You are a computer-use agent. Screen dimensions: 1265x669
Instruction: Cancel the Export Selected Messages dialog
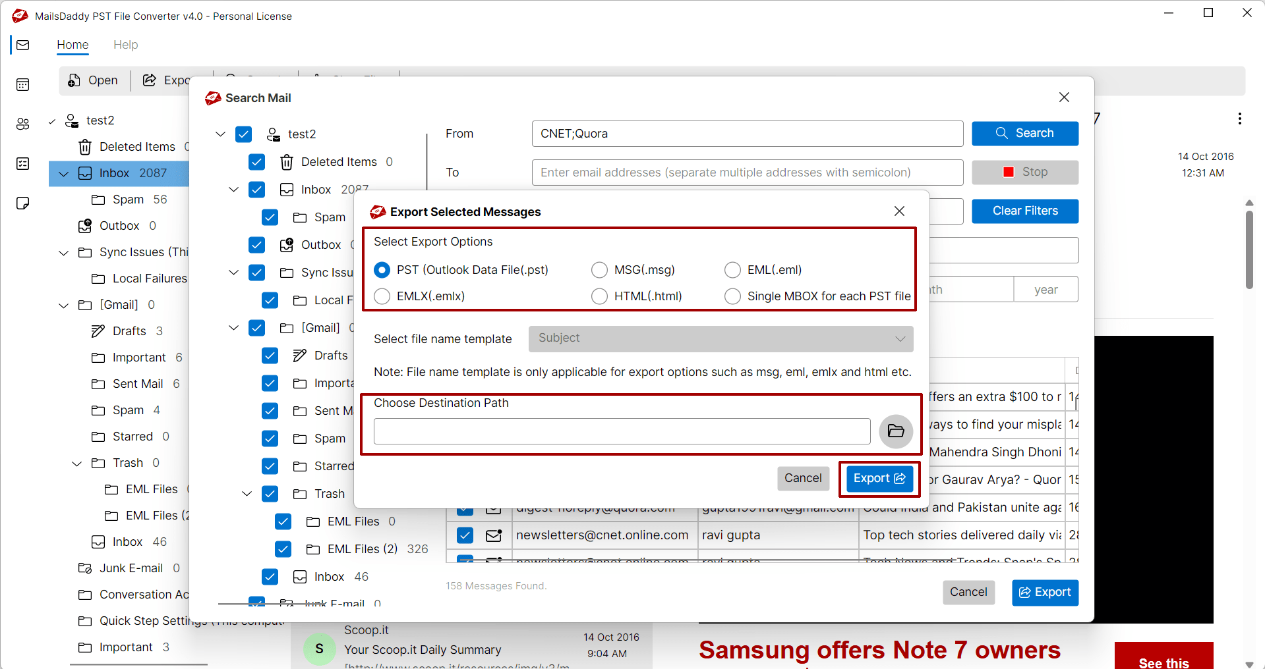803,478
